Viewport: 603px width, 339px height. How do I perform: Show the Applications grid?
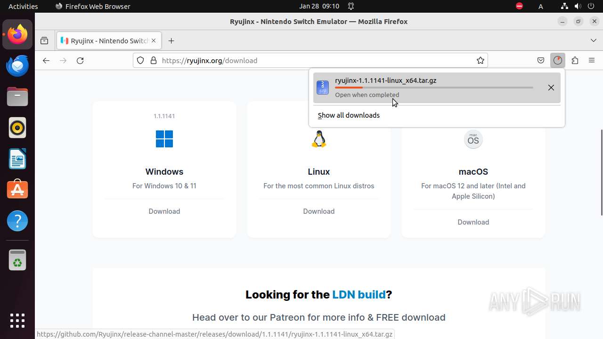tap(17, 321)
